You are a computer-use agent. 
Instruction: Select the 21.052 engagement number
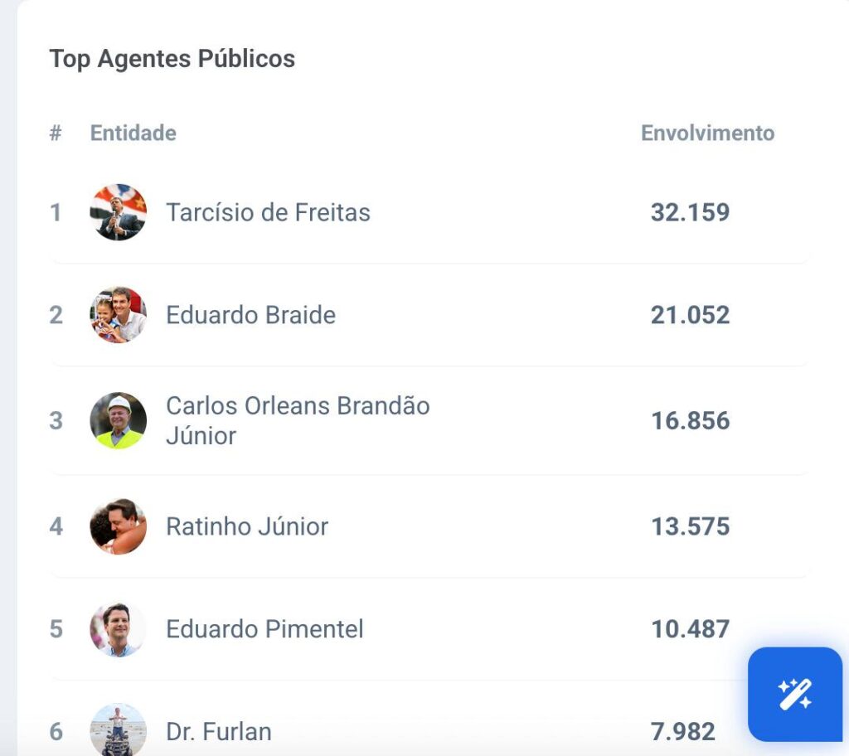690,315
